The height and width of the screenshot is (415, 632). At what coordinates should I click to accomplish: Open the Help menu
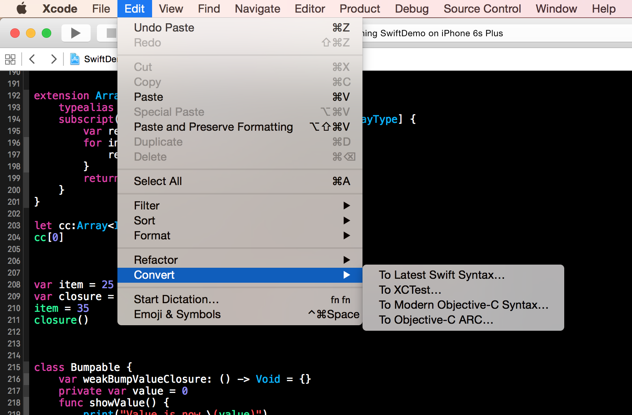pyautogui.click(x=604, y=9)
